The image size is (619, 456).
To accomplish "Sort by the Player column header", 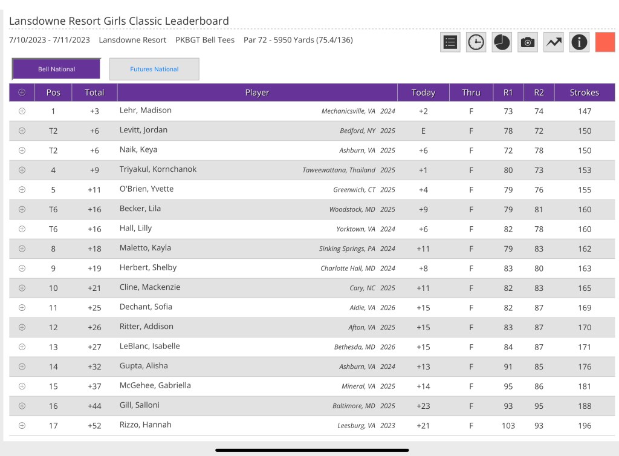I will pyautogui.click(x=257, y=93).
